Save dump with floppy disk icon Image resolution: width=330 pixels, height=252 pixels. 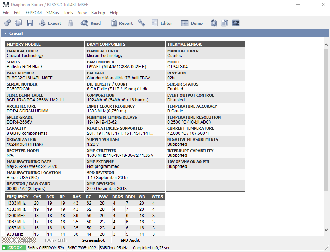click(x=30, y=23)
